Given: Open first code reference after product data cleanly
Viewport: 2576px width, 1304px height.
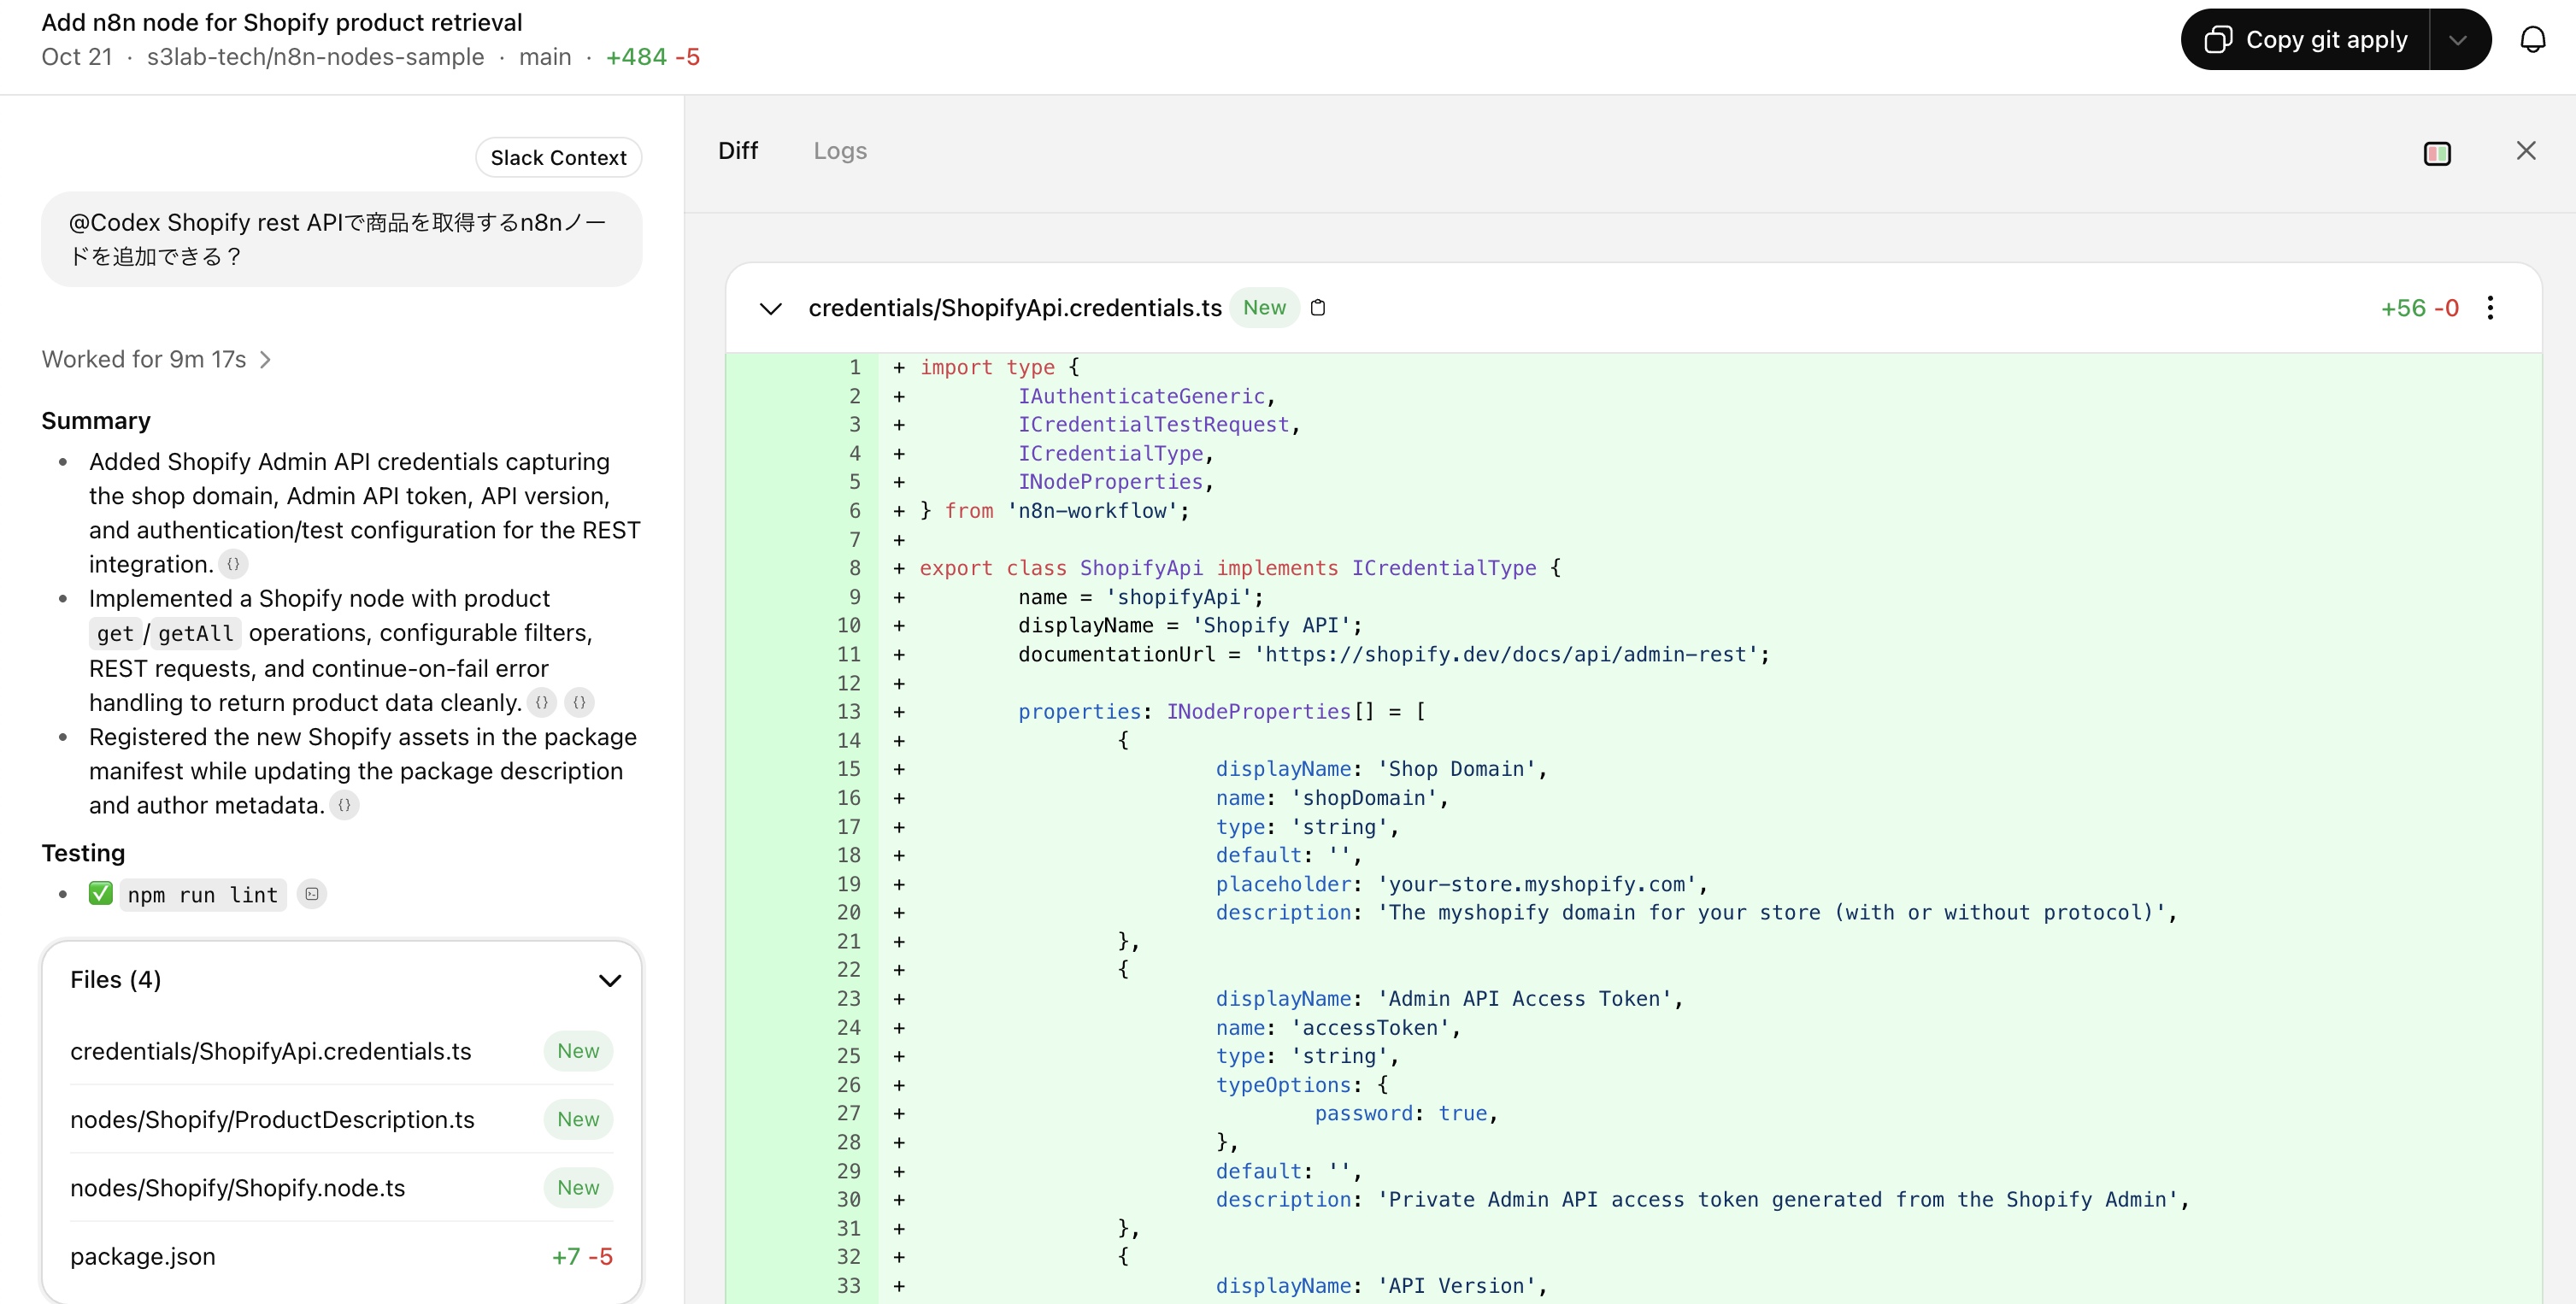Looking at the screenshot, I should (541, 703).
